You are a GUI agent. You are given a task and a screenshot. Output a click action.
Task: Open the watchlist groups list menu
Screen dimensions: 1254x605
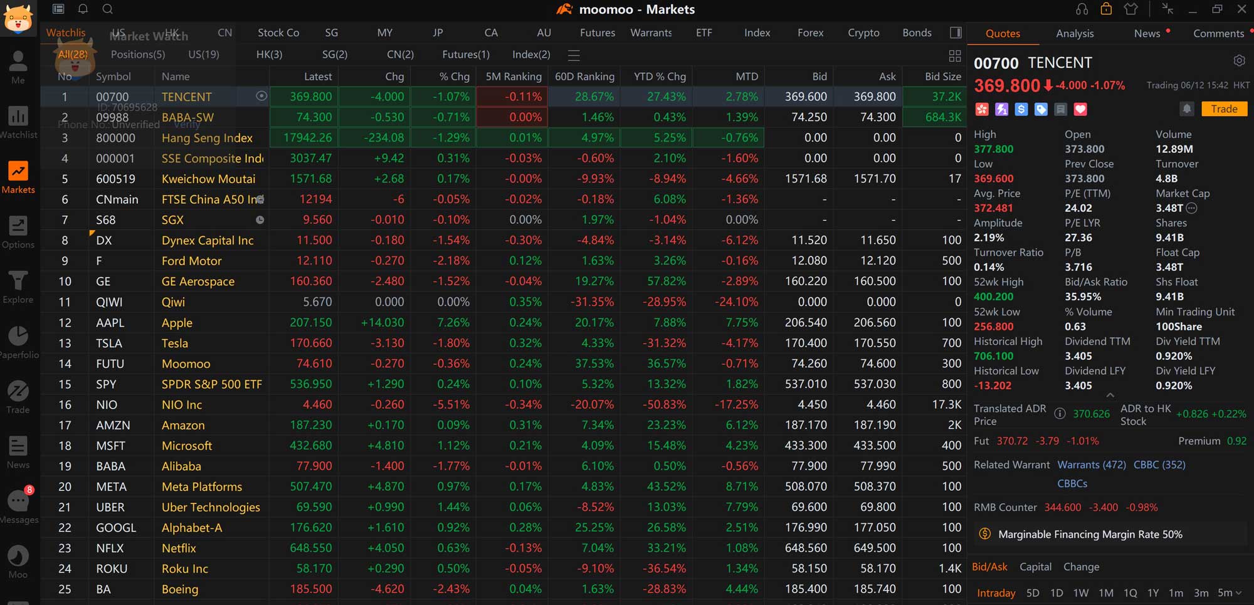(574, 55)
